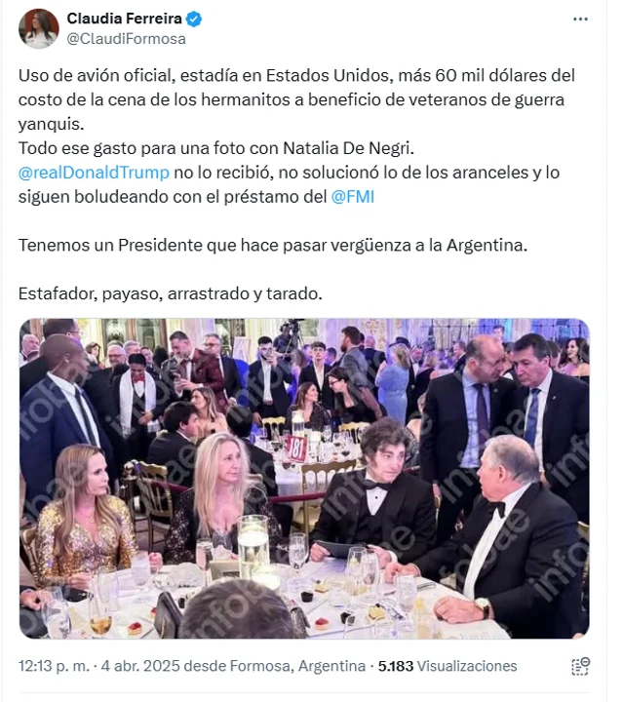Screen dimensions: 623x702
Task: Click the dashed-document icon beside Visualizaciones
Action: tap(579, 667)
